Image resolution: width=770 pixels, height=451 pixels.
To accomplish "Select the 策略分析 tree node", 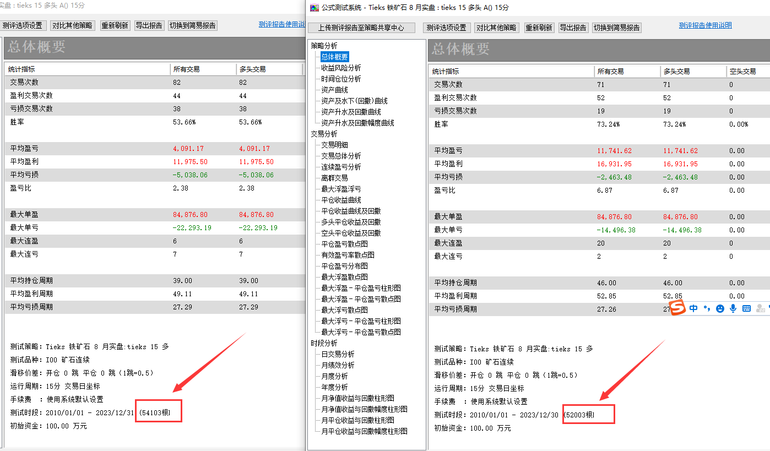I will tap(324, 46).
